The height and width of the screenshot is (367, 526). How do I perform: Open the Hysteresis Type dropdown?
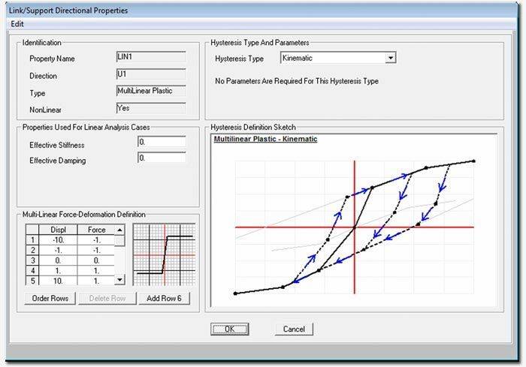[x=390, y=58]
